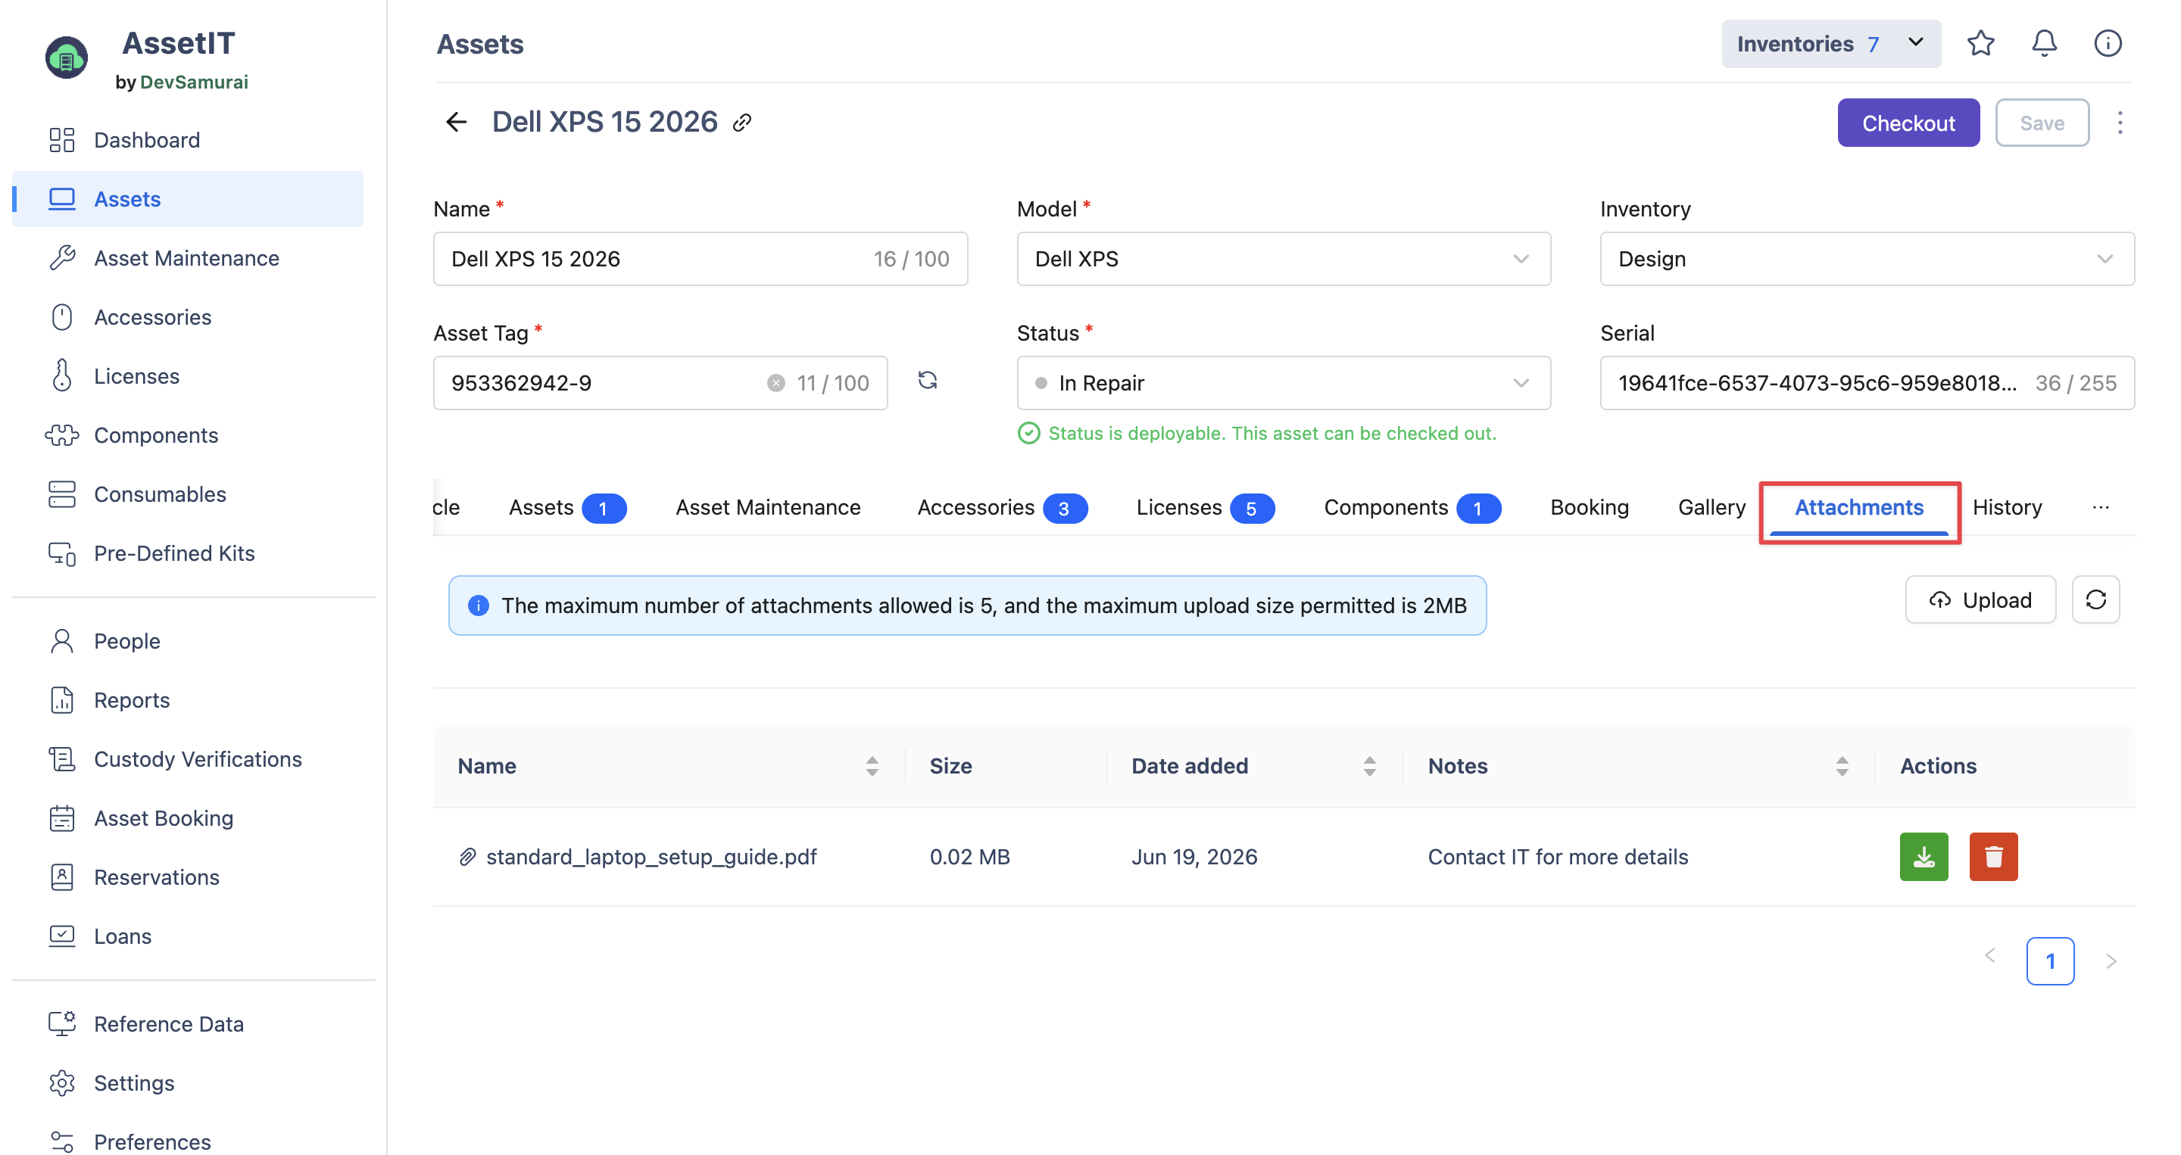Open the People page
Screen dimensions: 2181x1155
click(x=188, y=641)
